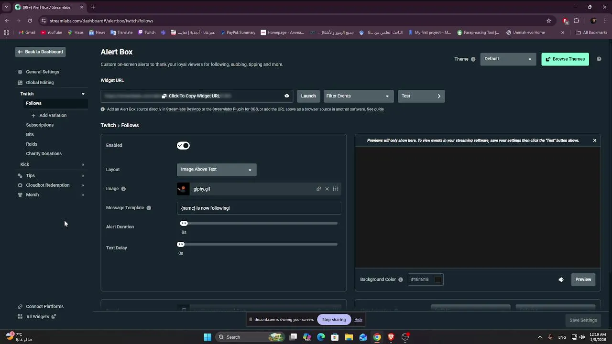Open Microsoft Store from the taskbar
The width and height of the screenshot is (612, 344).
(x=335, y=337)
